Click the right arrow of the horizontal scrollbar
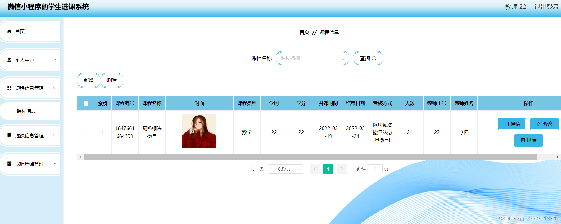 pos(558,157)
